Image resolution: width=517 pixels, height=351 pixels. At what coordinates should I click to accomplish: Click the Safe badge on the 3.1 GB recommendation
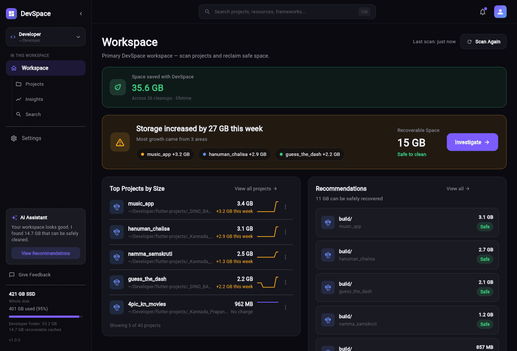pyautogui.click(x=485, y=227)
